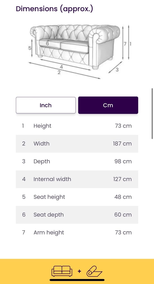Screen dimensions: 154x284
Task: Select the Cm unit button
Action: 108,105
